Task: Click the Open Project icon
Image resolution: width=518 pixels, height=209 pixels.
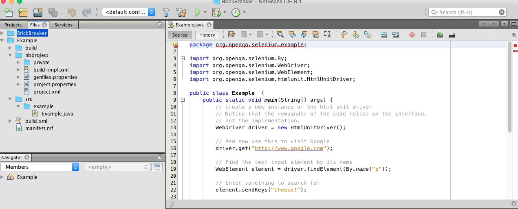Action: tap(38, 12)
